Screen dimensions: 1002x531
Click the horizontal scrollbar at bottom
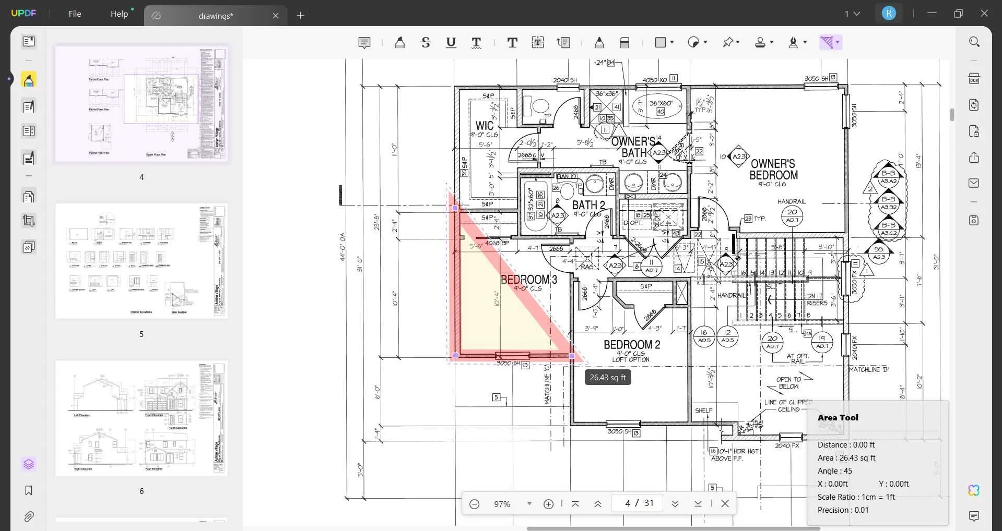click(x=673, y=528)
